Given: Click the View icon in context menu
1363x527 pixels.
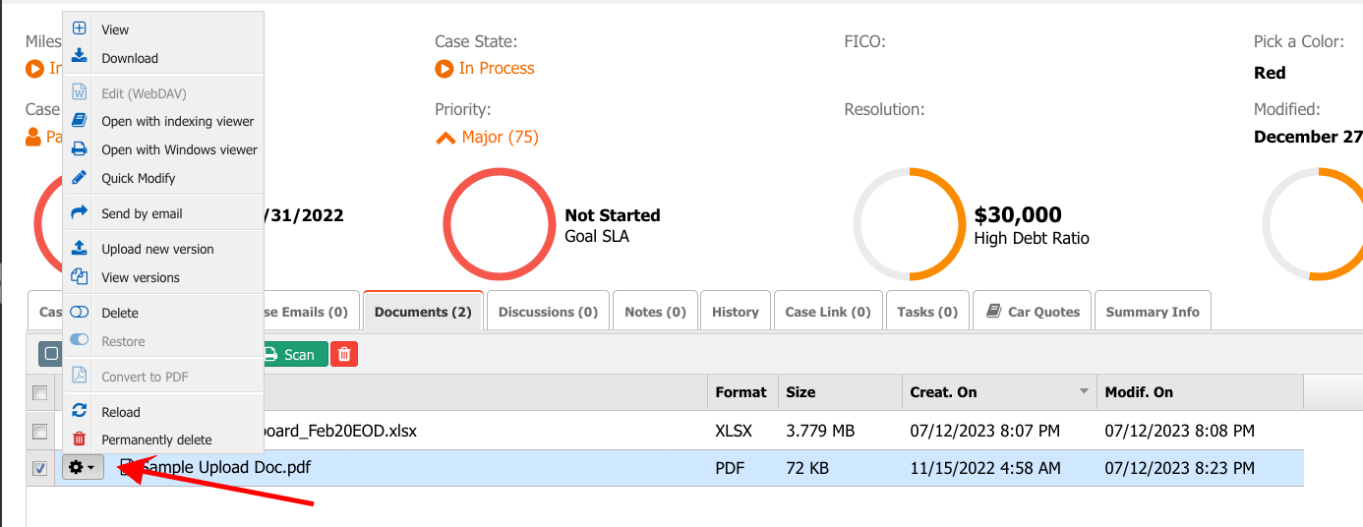Looking at the screenshot, I should pos(80,29).
